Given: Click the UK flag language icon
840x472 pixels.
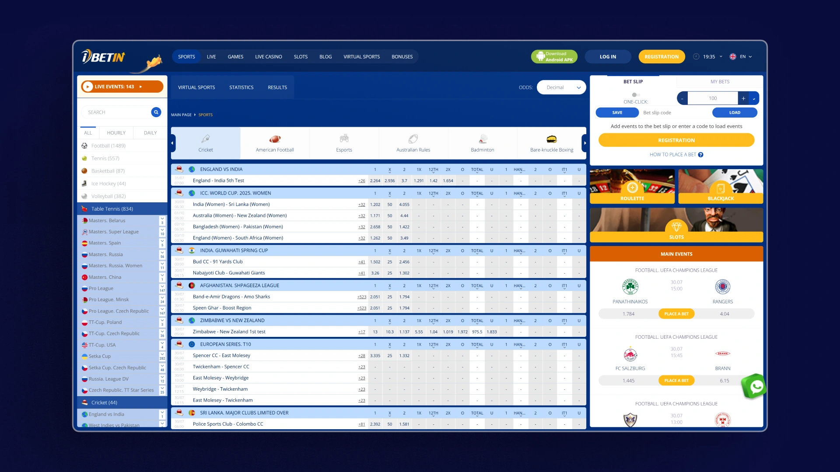Looking at the screenshot, I should 733,57.
